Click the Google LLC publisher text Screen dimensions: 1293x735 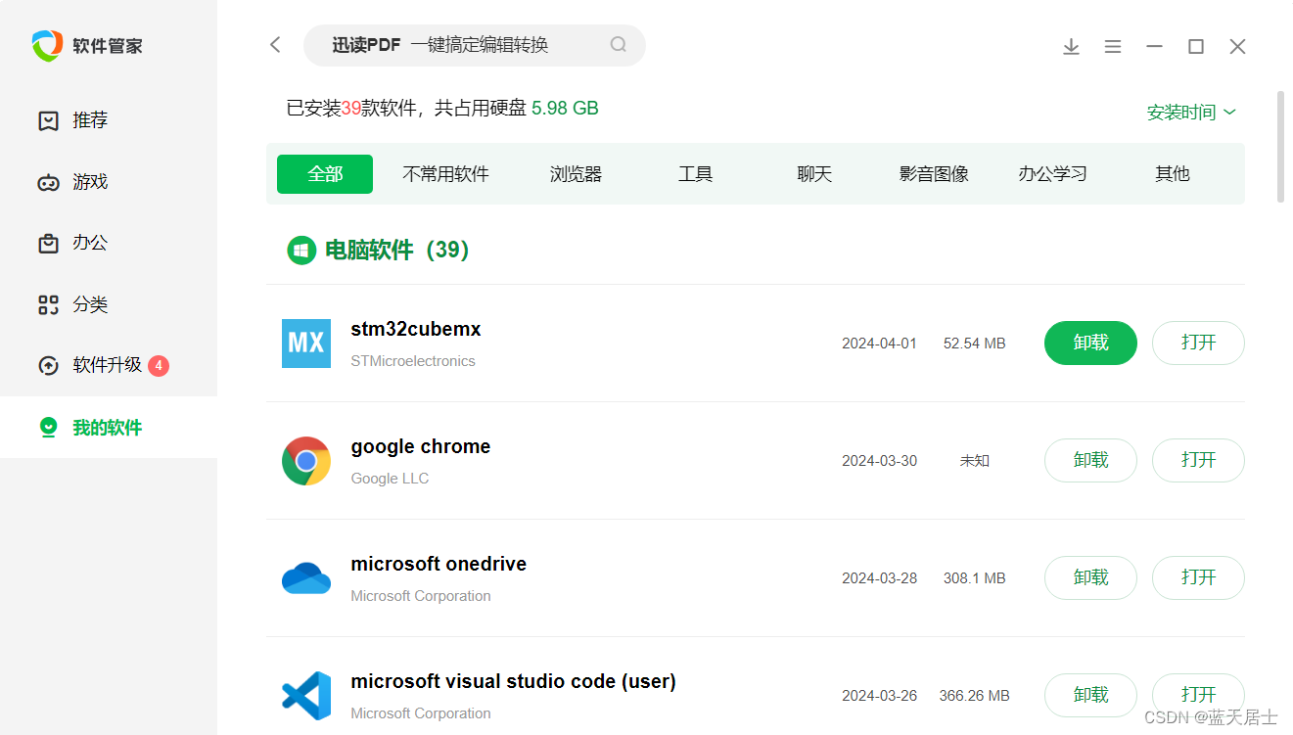pyautogui.click(x=390, y=479)
